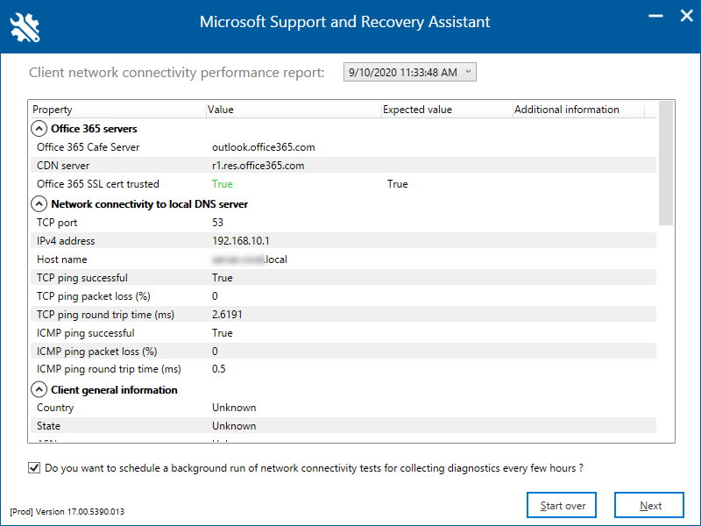The height and width of the screenshot is (526, 701).
Task: Select the ICMP ping packet loss (%) row
Action: pyautogui.click(x=343, y=350)
